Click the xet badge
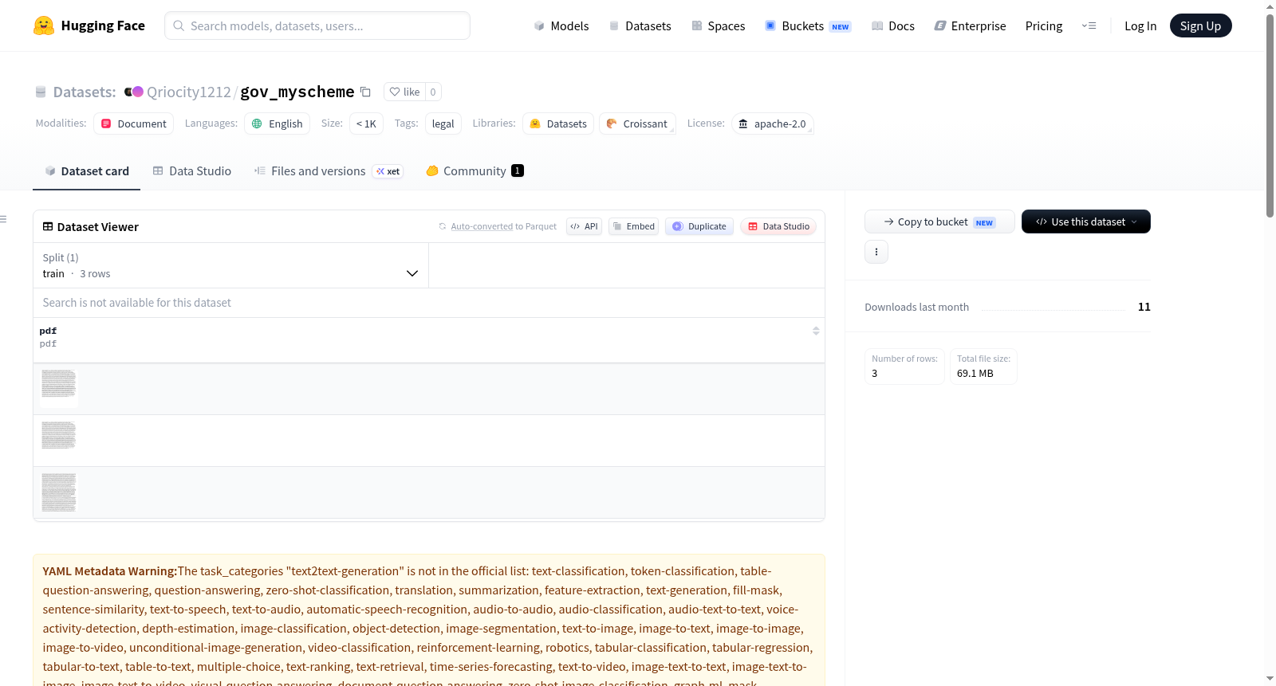1276x686 pixels. (388, 171)
